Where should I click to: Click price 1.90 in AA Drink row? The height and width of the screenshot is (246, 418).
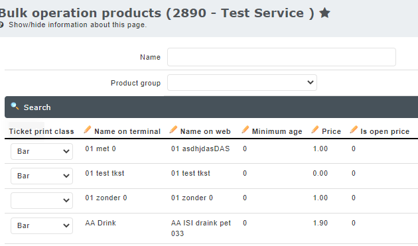coord(320,223)
